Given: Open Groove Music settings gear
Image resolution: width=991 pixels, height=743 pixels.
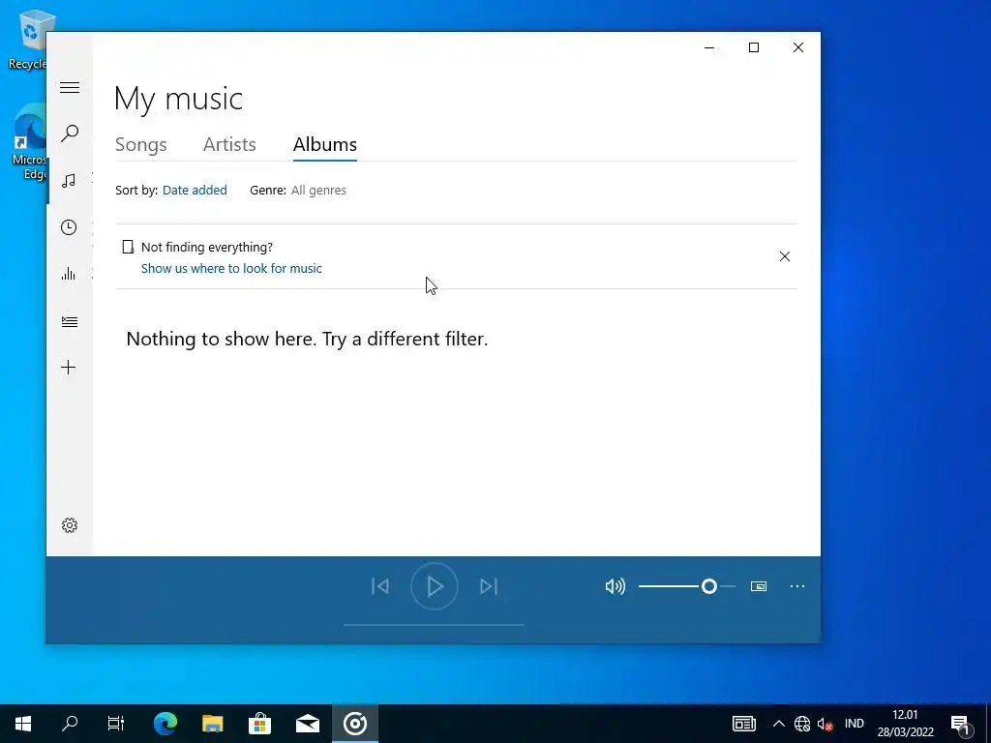Looking at the screenshot, I should (70, 525).
